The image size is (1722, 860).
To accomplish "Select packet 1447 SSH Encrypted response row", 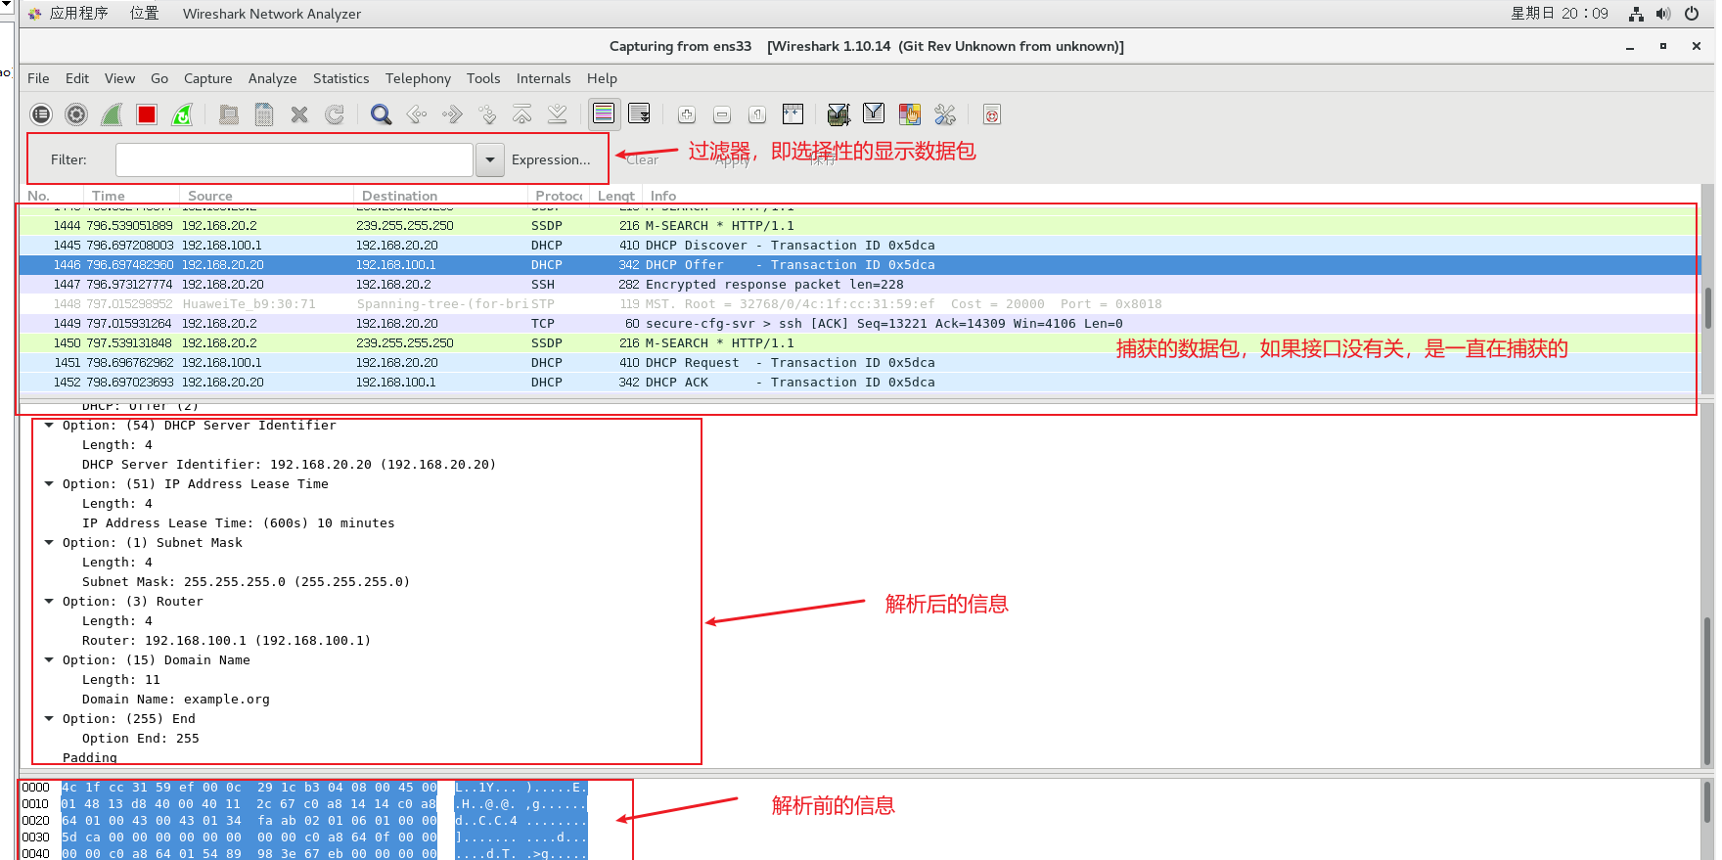I will [860, 285].
